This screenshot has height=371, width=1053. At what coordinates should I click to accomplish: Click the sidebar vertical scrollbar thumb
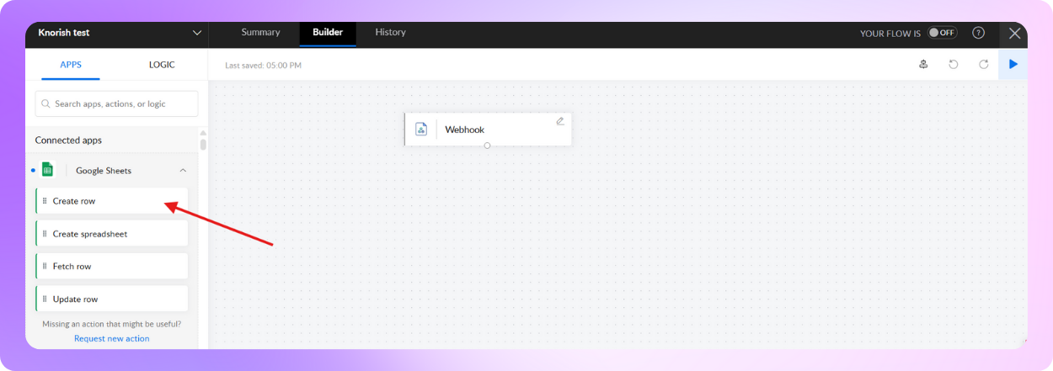coord(203,143)
